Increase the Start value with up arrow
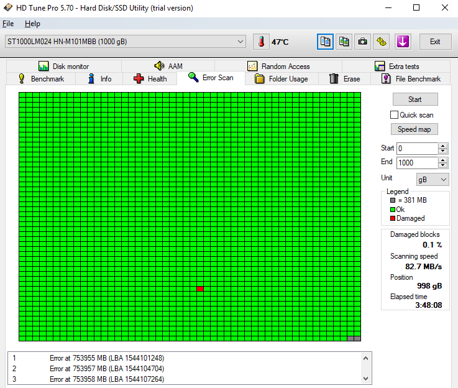This screenshot has height=388, width=458. tap(442, 146)
